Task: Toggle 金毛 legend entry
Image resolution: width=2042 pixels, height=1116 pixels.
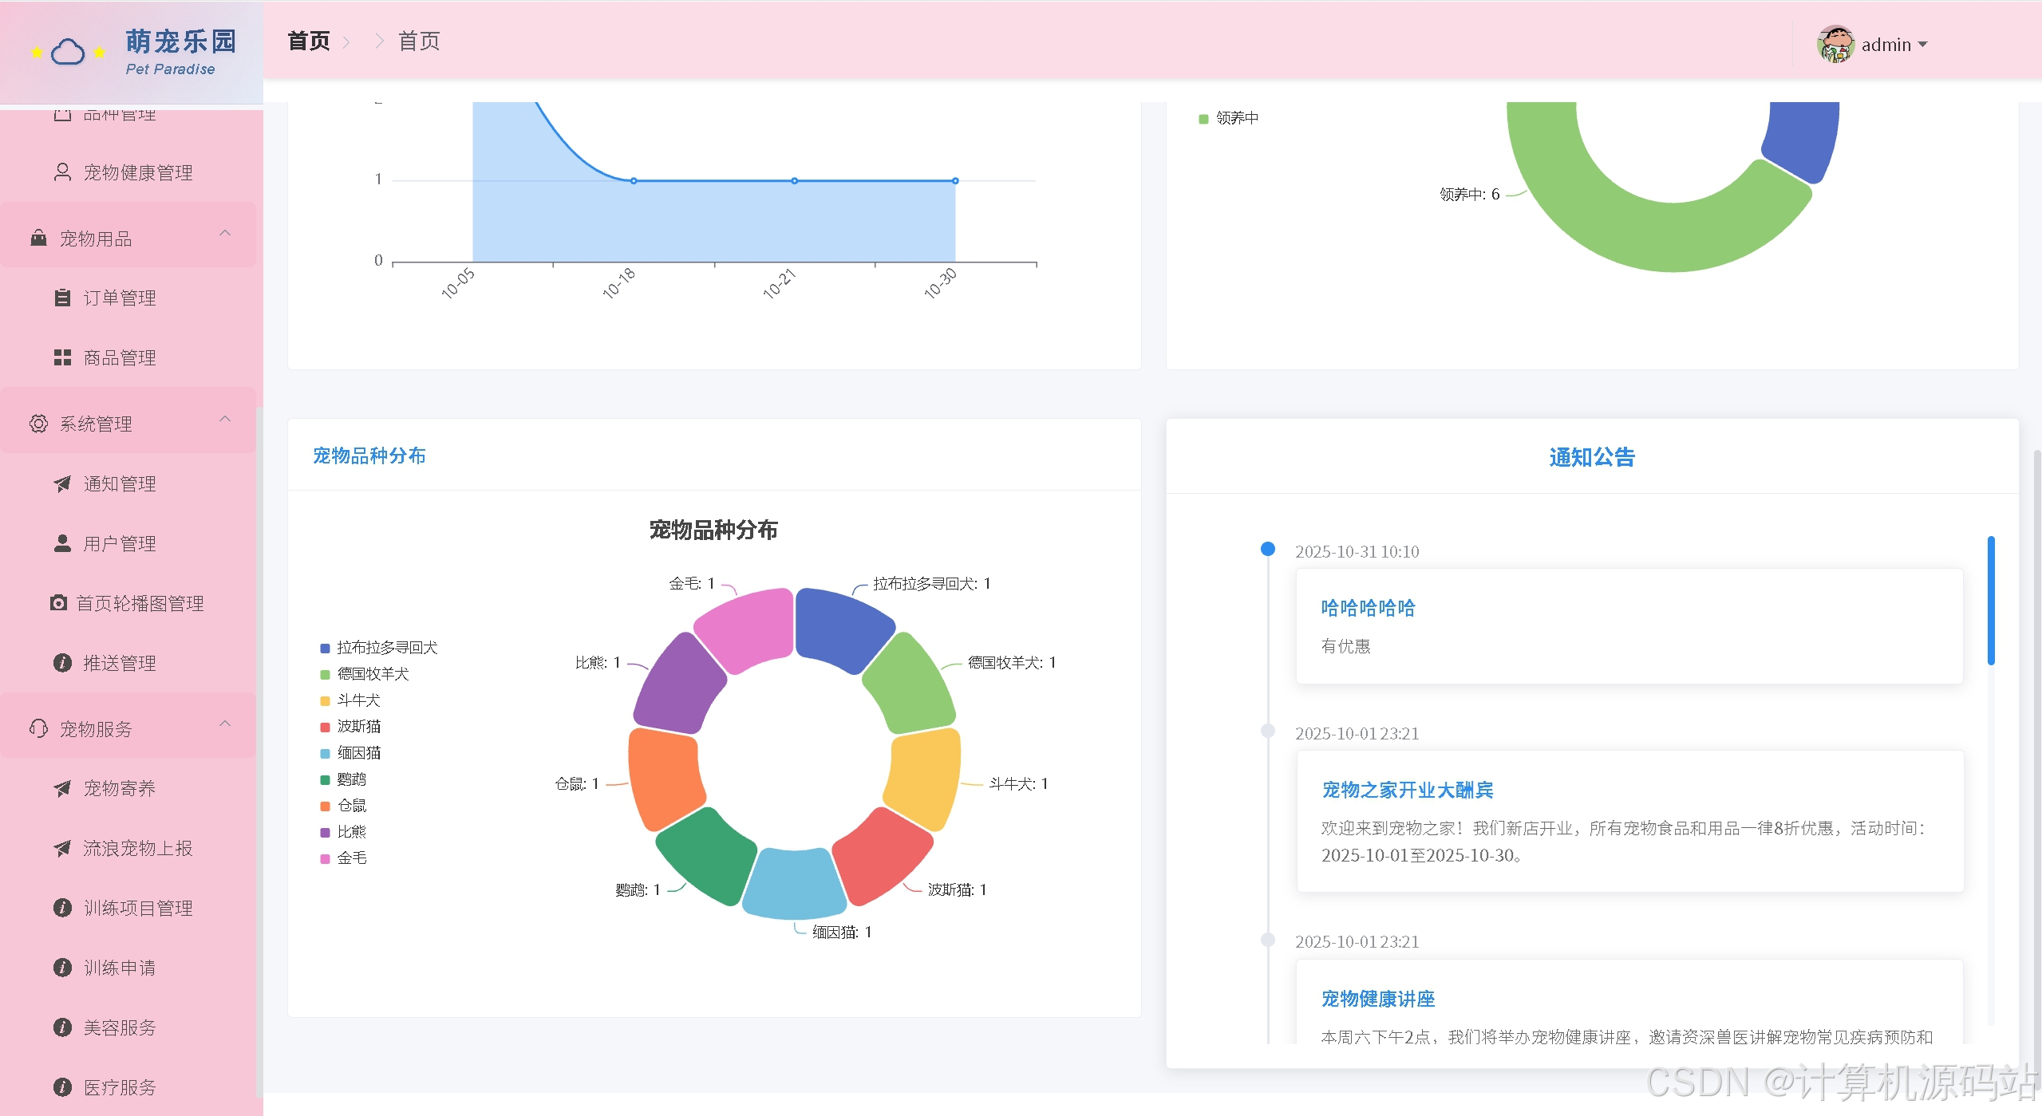Action: (x=342, y=858)
